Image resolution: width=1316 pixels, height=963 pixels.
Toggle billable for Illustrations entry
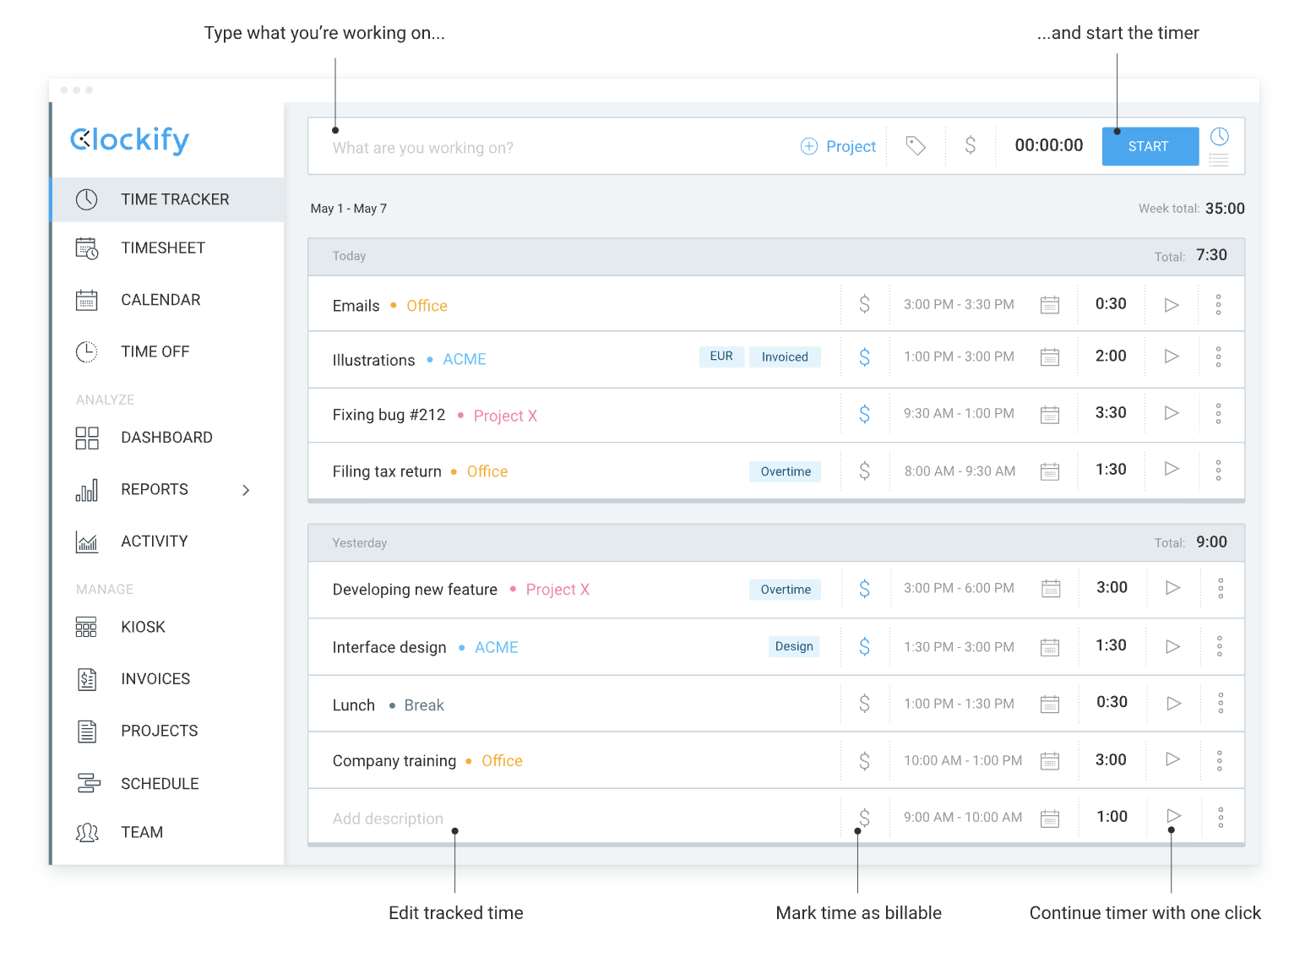[x=864, y=357]
